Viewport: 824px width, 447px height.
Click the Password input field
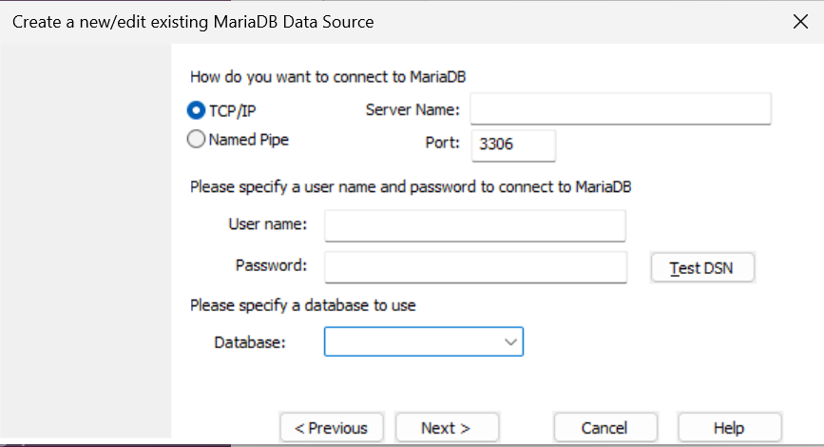pyautogui.click(x=475, y=267)
